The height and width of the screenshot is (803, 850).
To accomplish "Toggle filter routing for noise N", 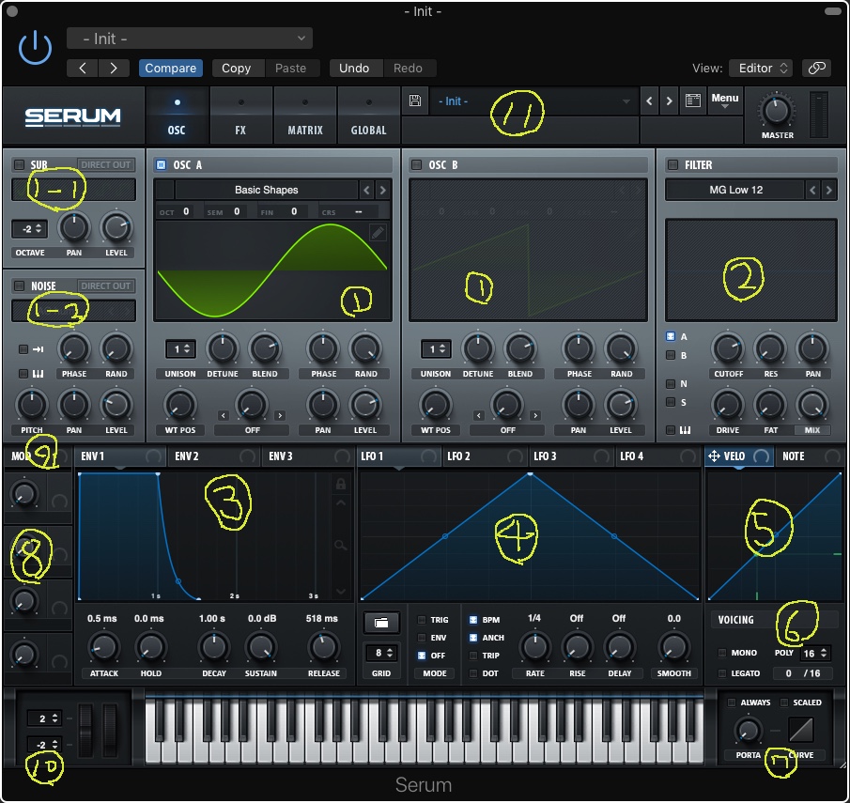I will click(x=671, y=383).
